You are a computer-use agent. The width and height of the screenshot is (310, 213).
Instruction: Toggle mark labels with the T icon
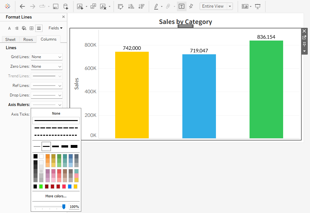click(x=181, y=6)
